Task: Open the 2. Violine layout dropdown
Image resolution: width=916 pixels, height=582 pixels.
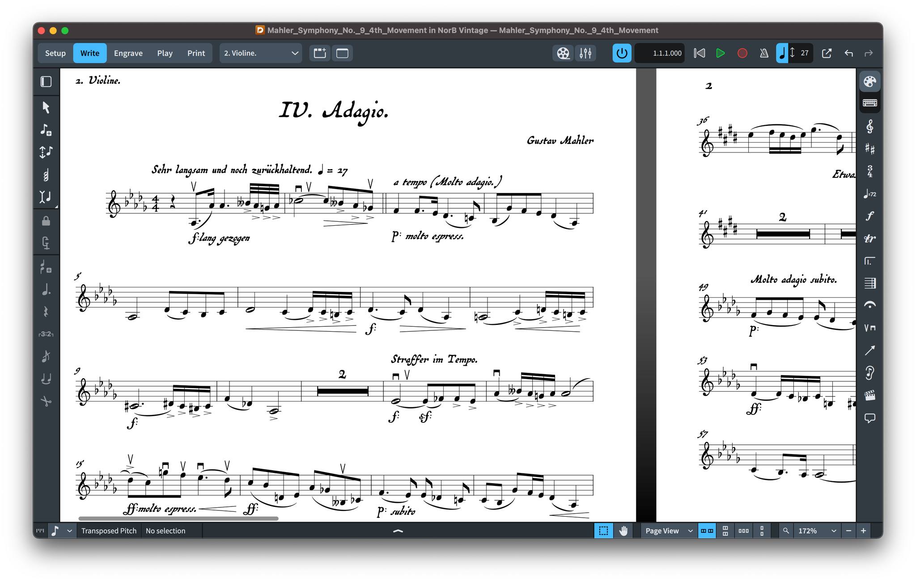Action: pos(261,53)
